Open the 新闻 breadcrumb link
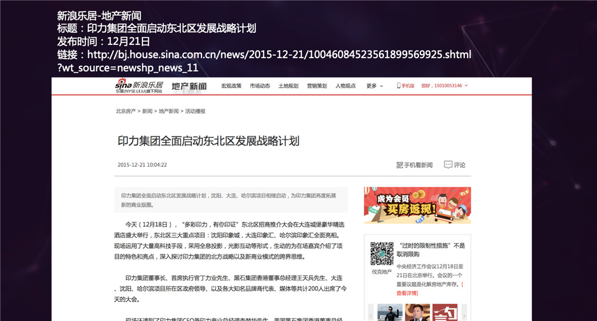This screenshot has width=597, height=321. [147, 111]
